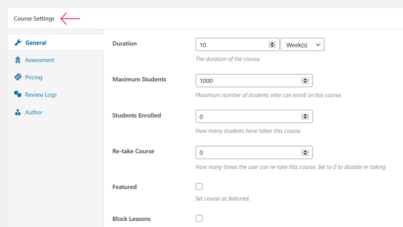
Task: Click the Maximum Students spinner arrows
Action: click(305, 80)
